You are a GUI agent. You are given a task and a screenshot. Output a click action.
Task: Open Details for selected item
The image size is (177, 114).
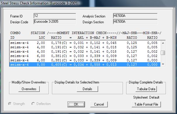[87, 89]
